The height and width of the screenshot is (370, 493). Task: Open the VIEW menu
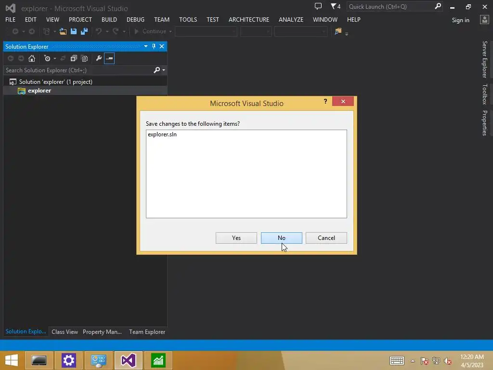pyautogui.click(x=52, y=19)
